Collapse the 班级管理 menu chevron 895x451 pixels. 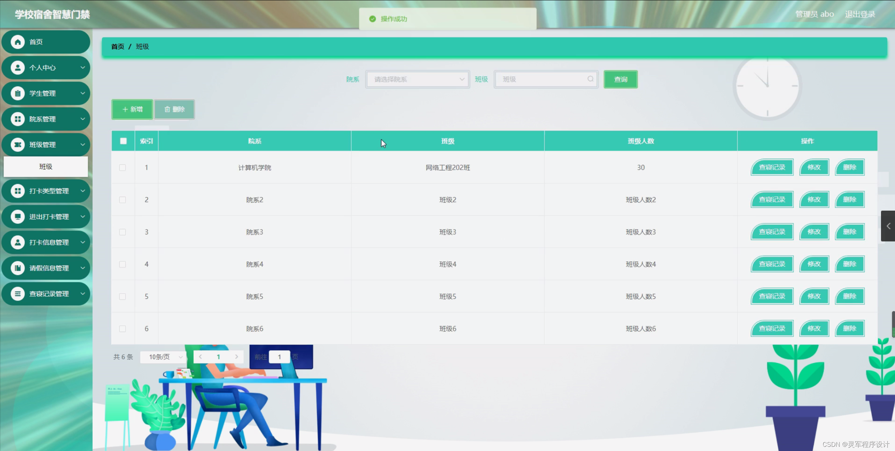tap(83, 145)
